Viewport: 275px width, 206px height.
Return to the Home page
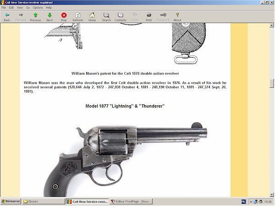tap(92, 17)
